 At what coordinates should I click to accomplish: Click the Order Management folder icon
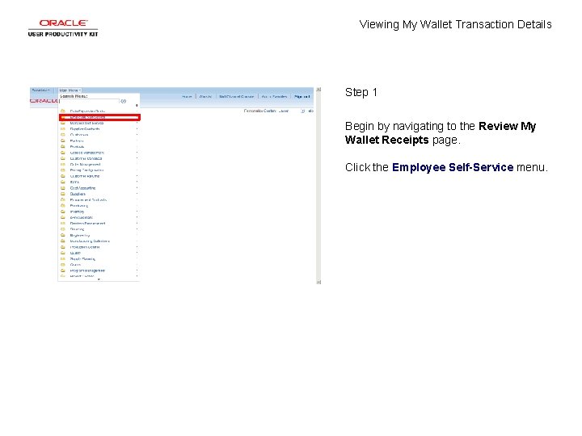click(63, 164)
